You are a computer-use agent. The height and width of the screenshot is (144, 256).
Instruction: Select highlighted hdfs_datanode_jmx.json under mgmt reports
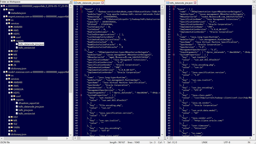31,44
